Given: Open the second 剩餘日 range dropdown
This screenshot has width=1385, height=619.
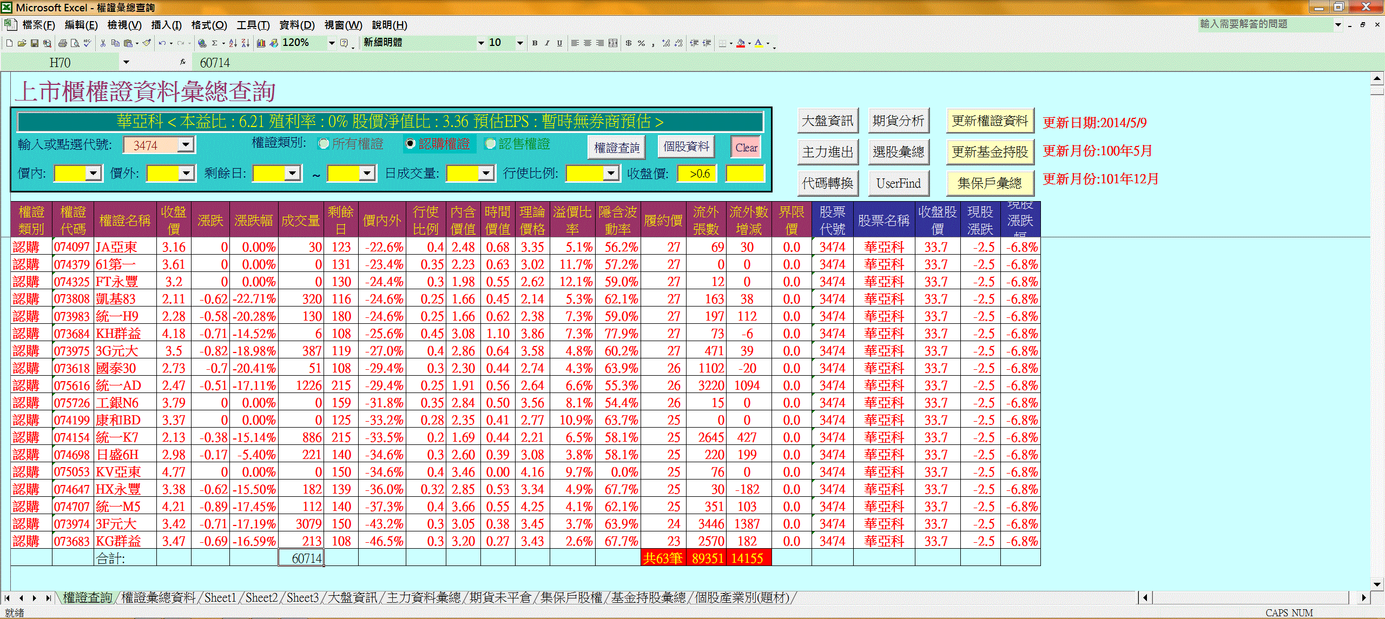Looking at the screenshot, I should 367,173.
